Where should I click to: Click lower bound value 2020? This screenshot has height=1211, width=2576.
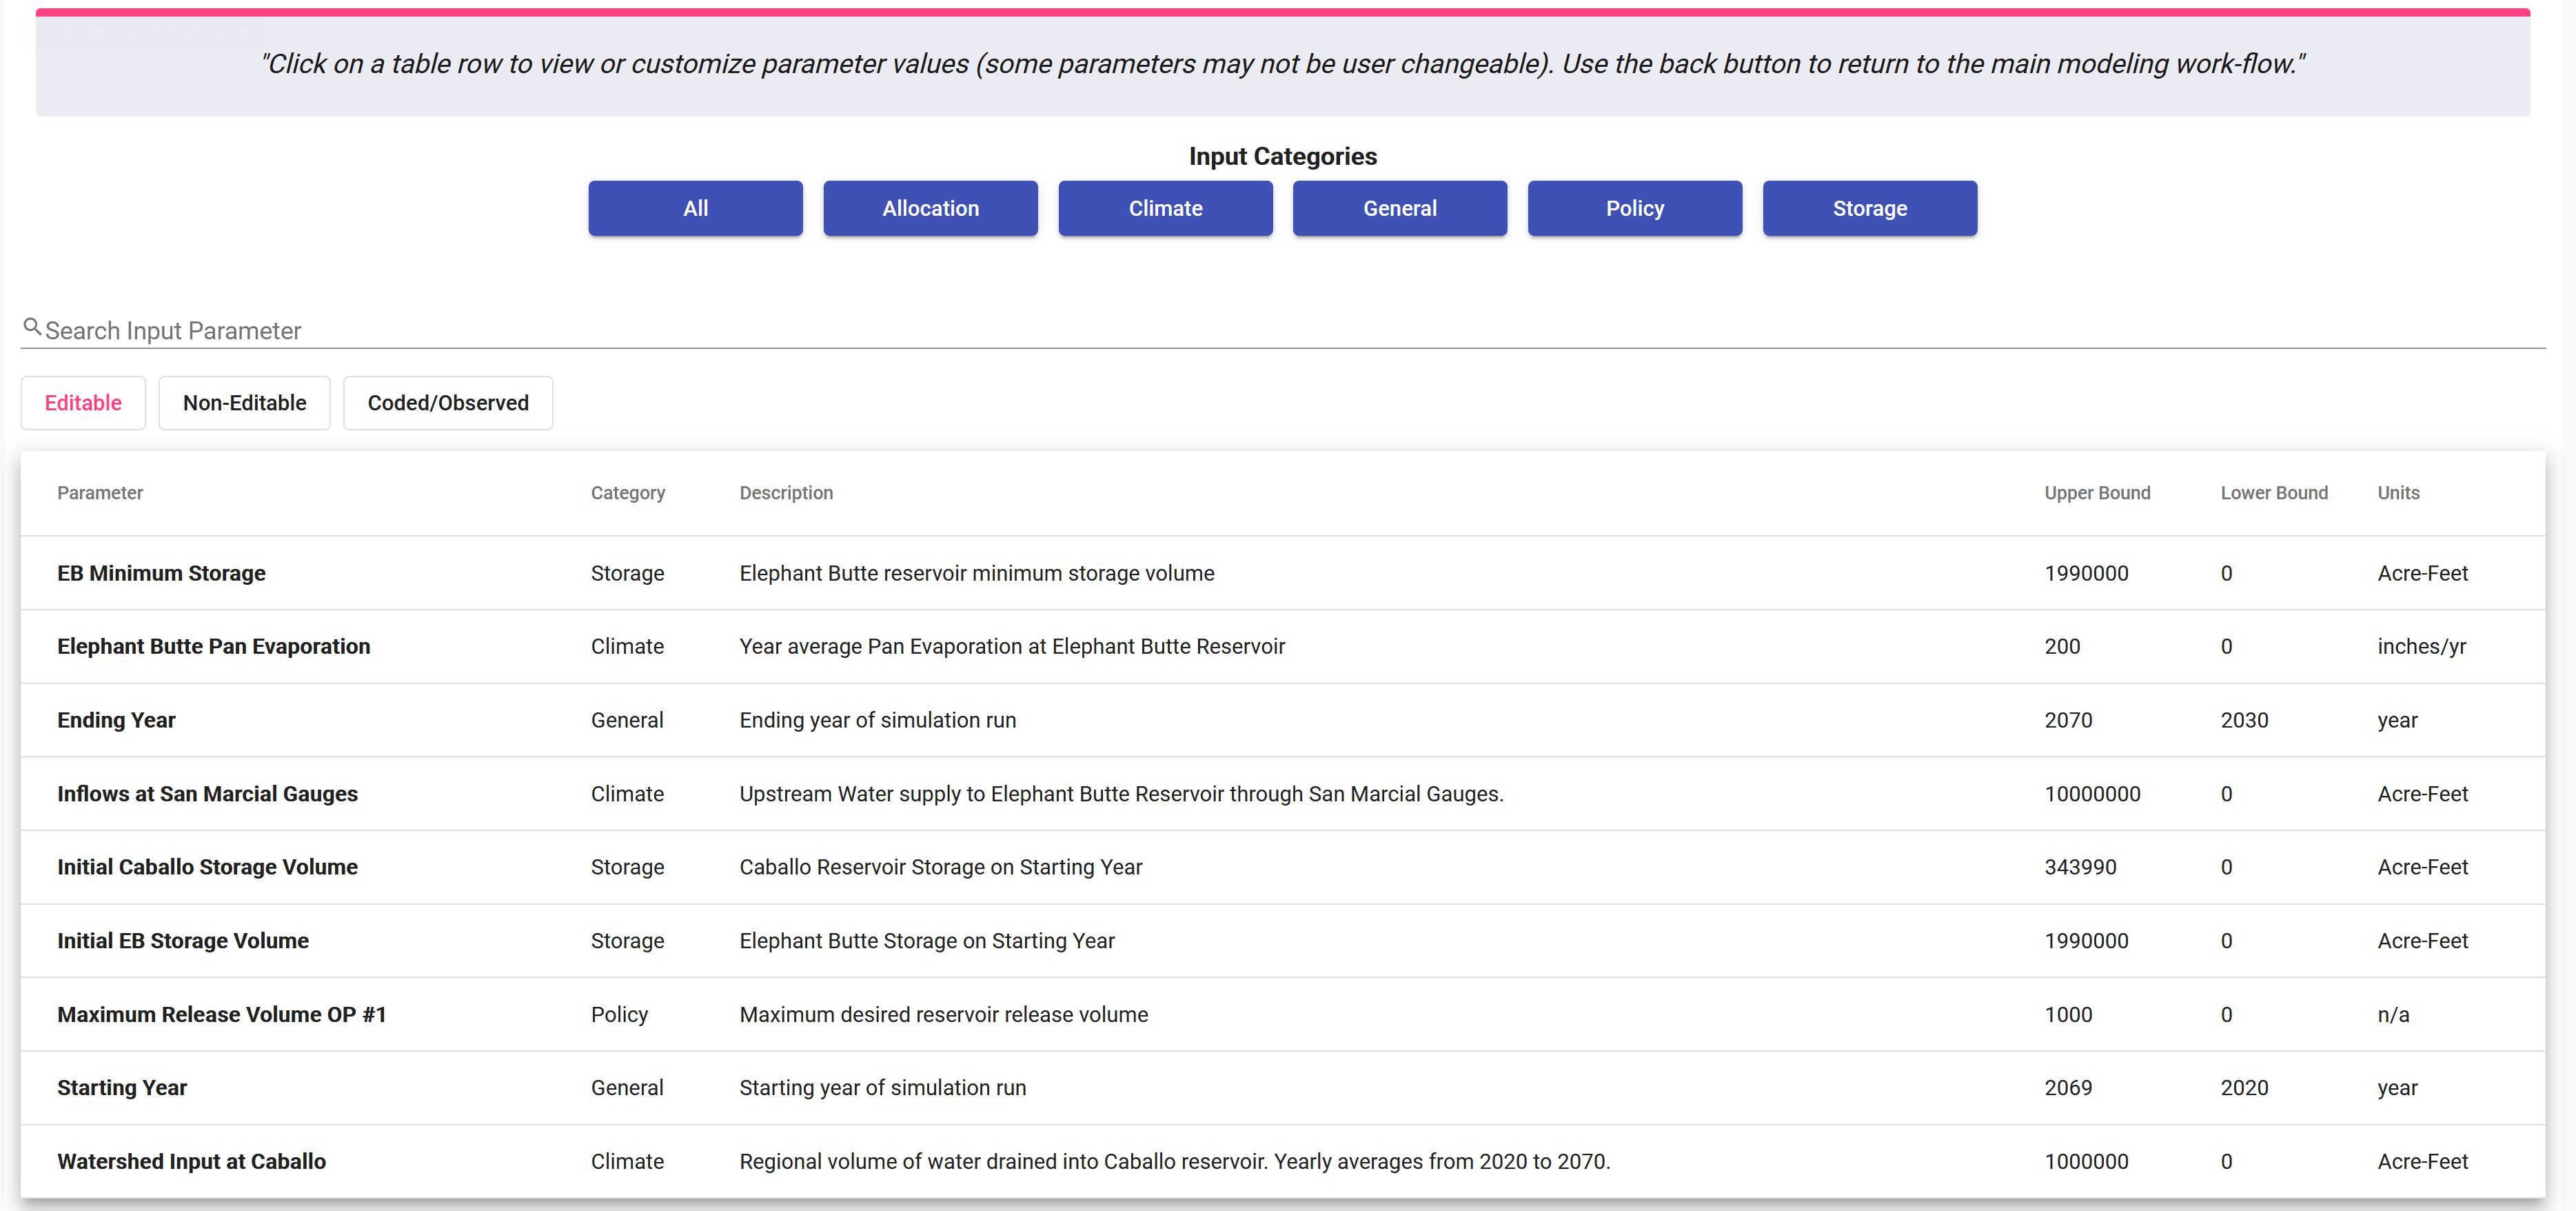2244,1088
